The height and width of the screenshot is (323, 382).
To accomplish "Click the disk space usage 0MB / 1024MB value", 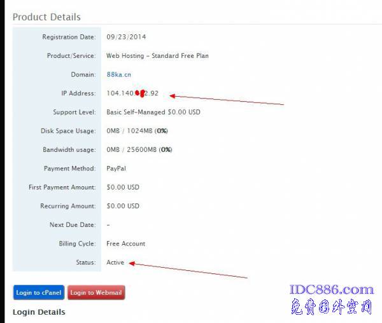I will point(137,131).
